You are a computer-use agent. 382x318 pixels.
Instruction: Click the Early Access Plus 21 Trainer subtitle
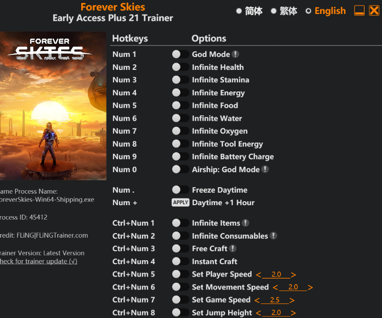pyautogui.click(x=113, y=18)
